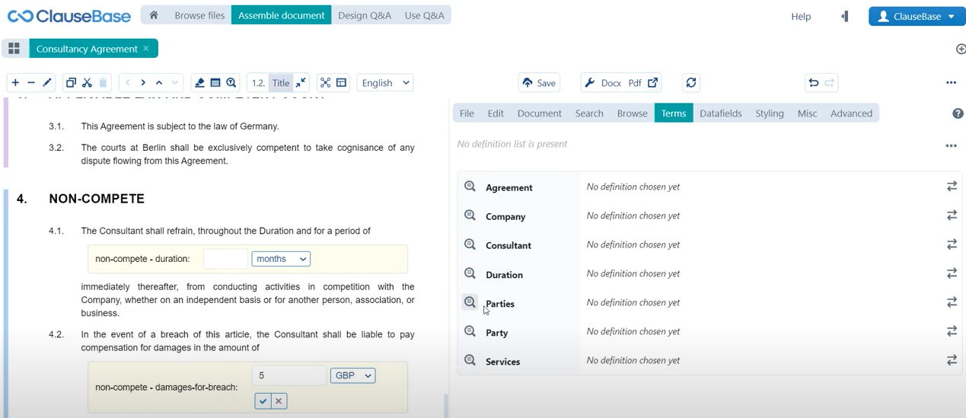Viewport: 966px width, 418px height.
Task: Click the scissors cut icon
Action: (x=87, y=83)
